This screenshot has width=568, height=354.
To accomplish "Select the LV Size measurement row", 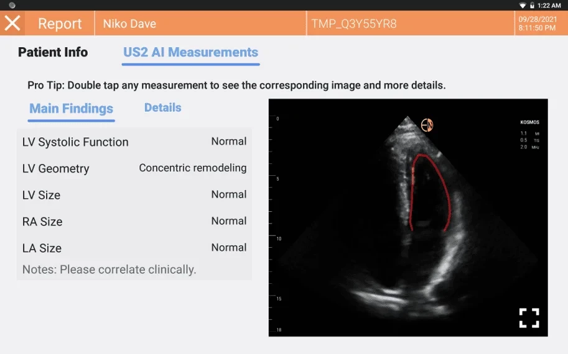I will [x=134, y=194].
